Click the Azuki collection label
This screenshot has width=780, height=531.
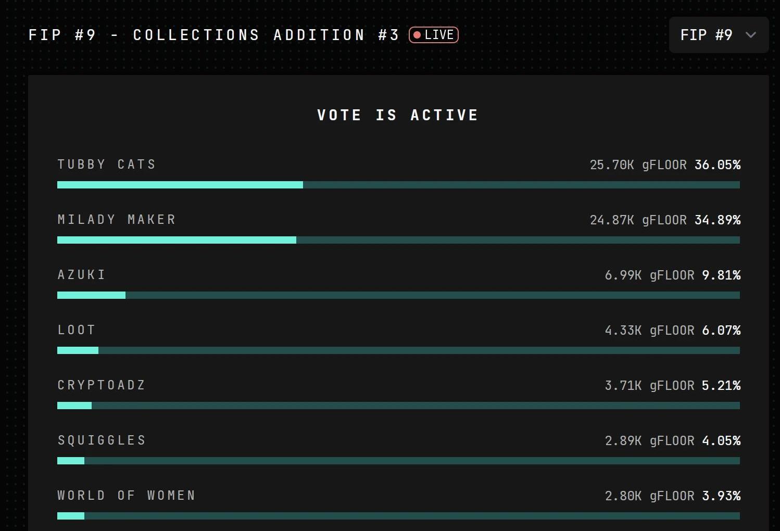[82, 275]
